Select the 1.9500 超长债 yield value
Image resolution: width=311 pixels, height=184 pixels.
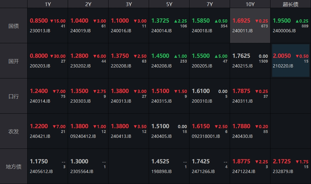(x=282, y=21)
